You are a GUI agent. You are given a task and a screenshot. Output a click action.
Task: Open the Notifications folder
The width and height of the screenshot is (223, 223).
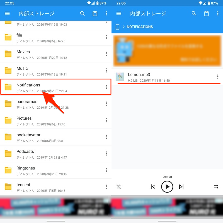point(28,85)
